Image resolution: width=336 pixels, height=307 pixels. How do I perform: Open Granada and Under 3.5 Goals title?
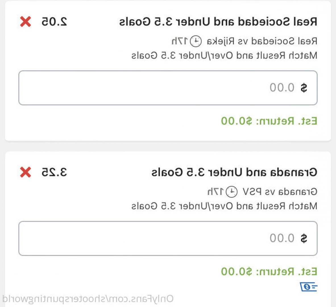pos(235,172)
